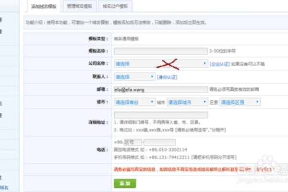Click the 域名通用模板 template type text
This screenshot has width=288, height=192.
(126, 39)
